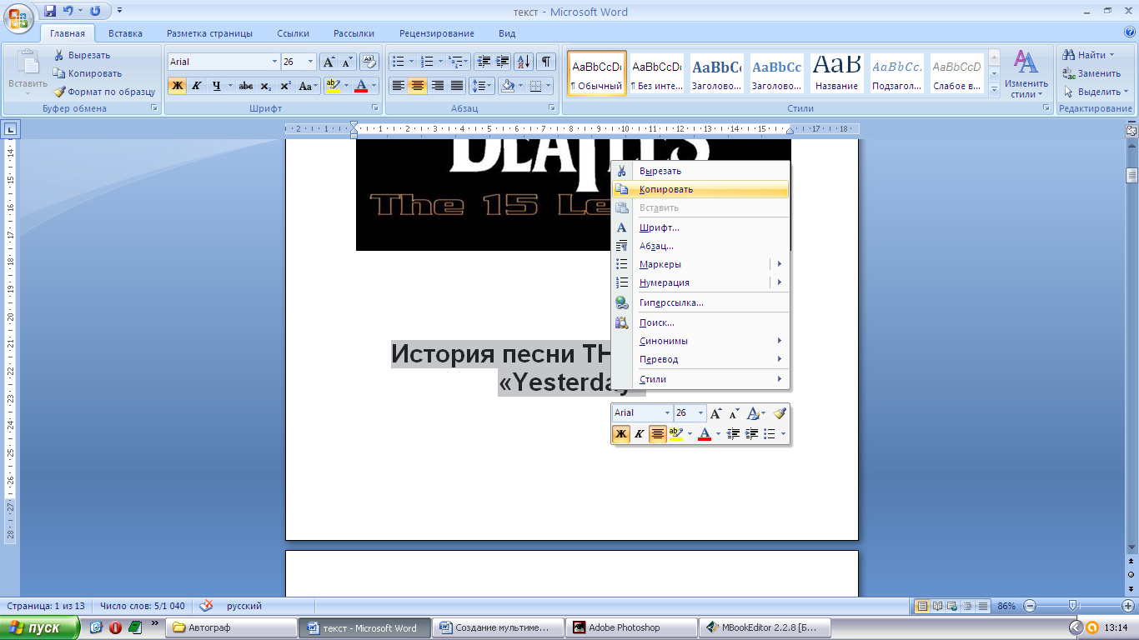Expand the styles gallery More arrow
The image size is (1139, 640).
(x=994, y=90)
